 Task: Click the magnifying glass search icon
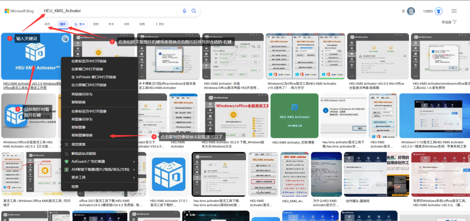coord(194,11)
